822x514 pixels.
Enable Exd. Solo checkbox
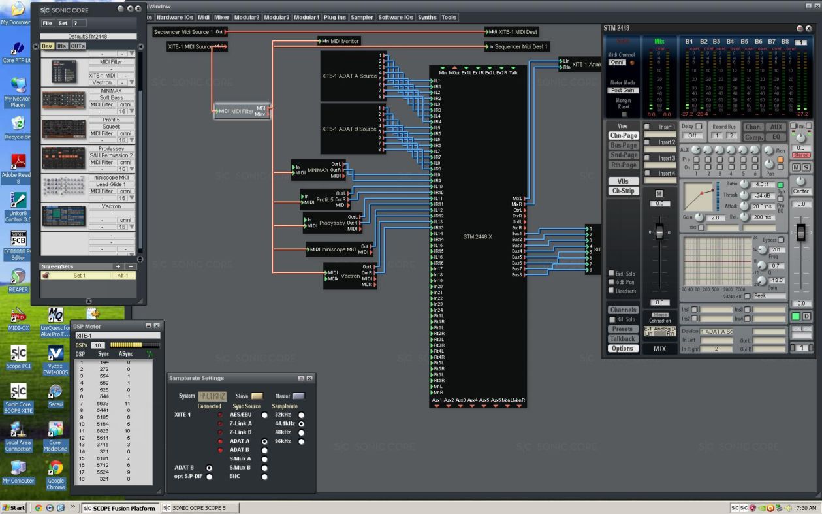pos(611,274)
